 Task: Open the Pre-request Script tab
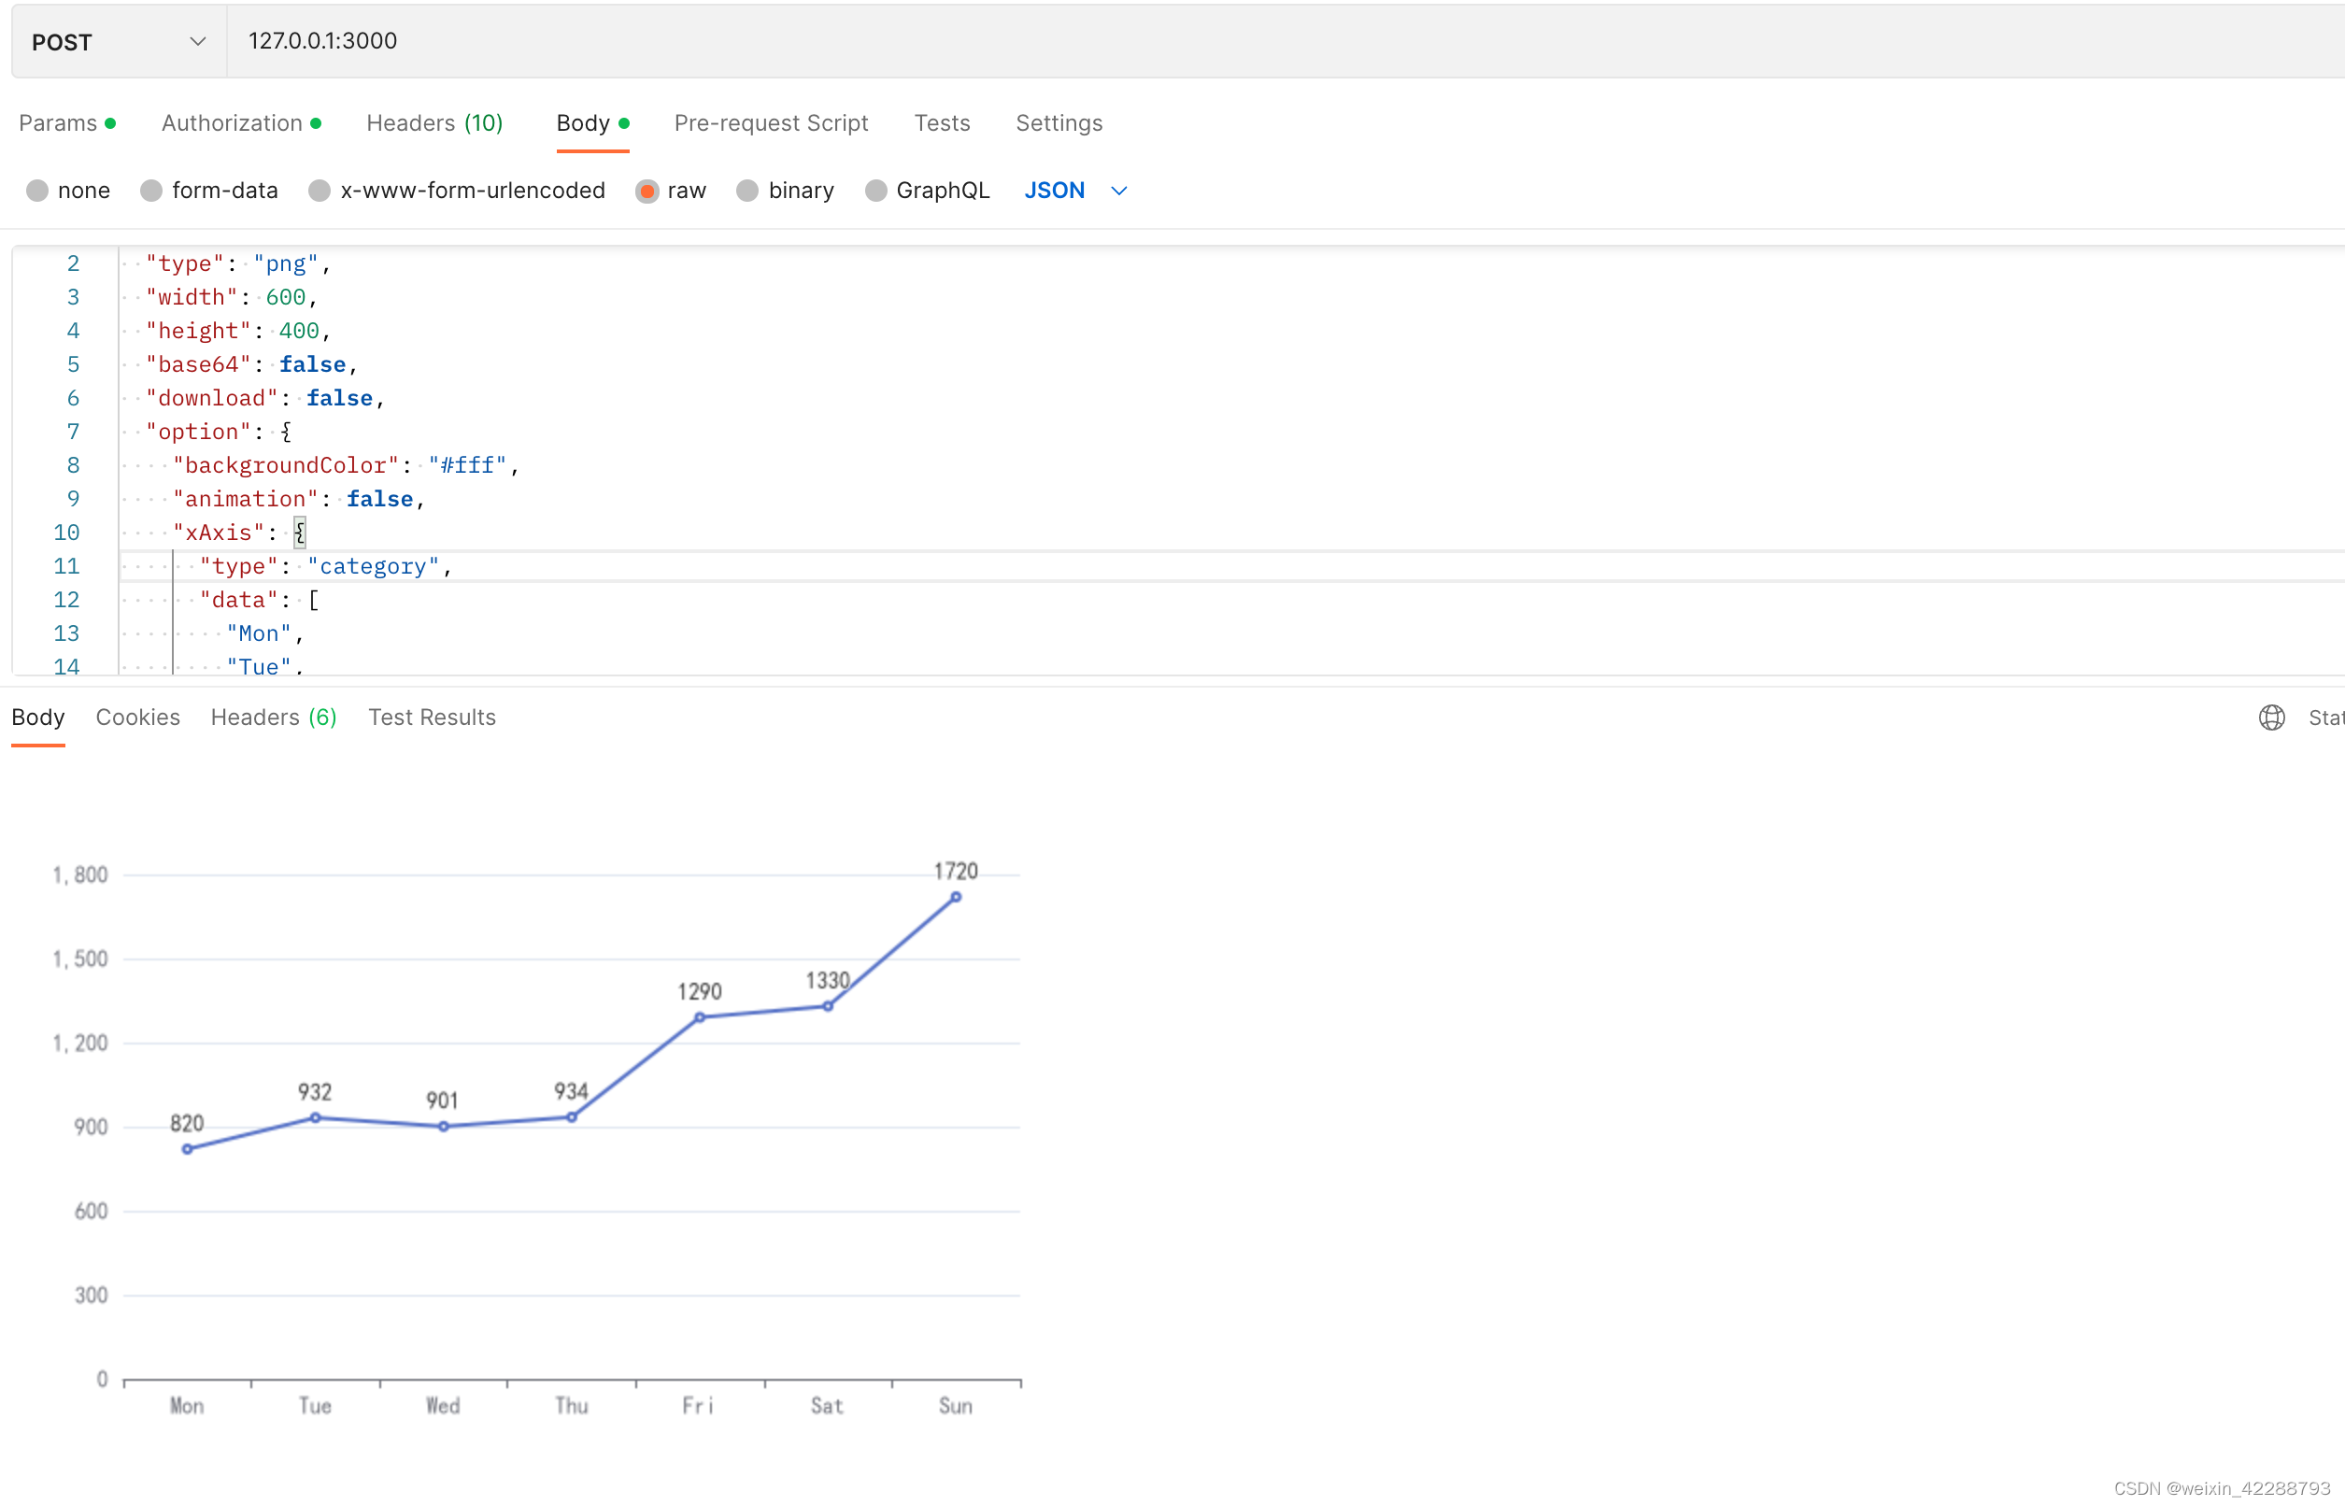[771, 122]
